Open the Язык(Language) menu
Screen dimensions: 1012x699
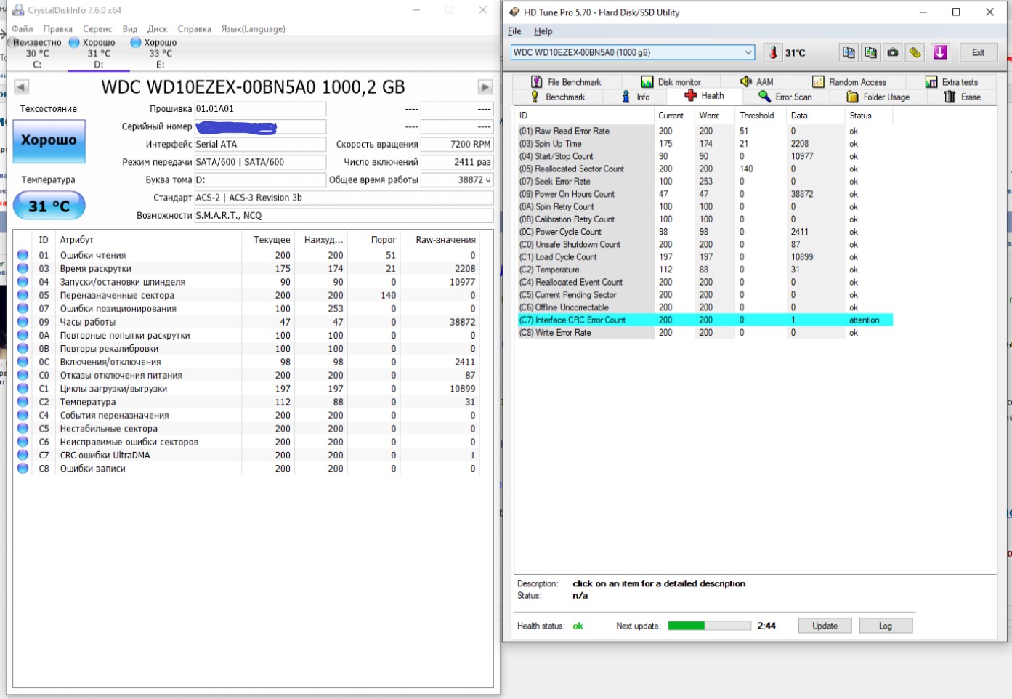[254, 29]
